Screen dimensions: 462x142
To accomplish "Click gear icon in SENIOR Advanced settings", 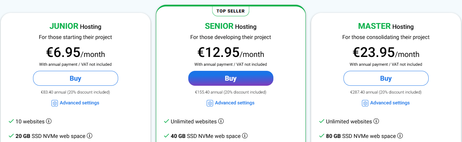I will pyautogui.click(x=210, y=103).
